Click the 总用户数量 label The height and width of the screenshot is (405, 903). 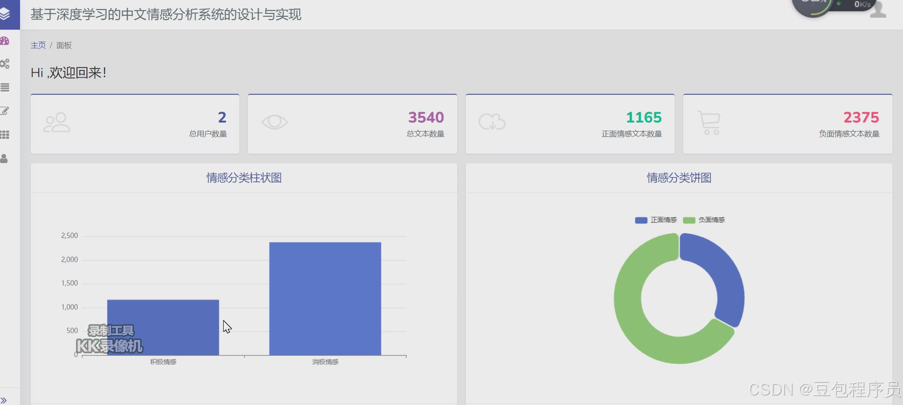208,134
